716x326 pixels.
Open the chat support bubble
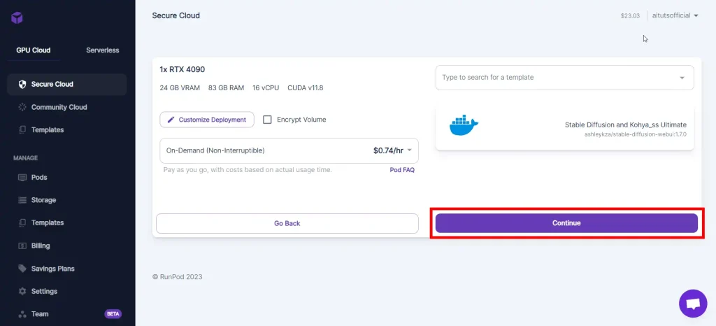click(x=692, y=304)
